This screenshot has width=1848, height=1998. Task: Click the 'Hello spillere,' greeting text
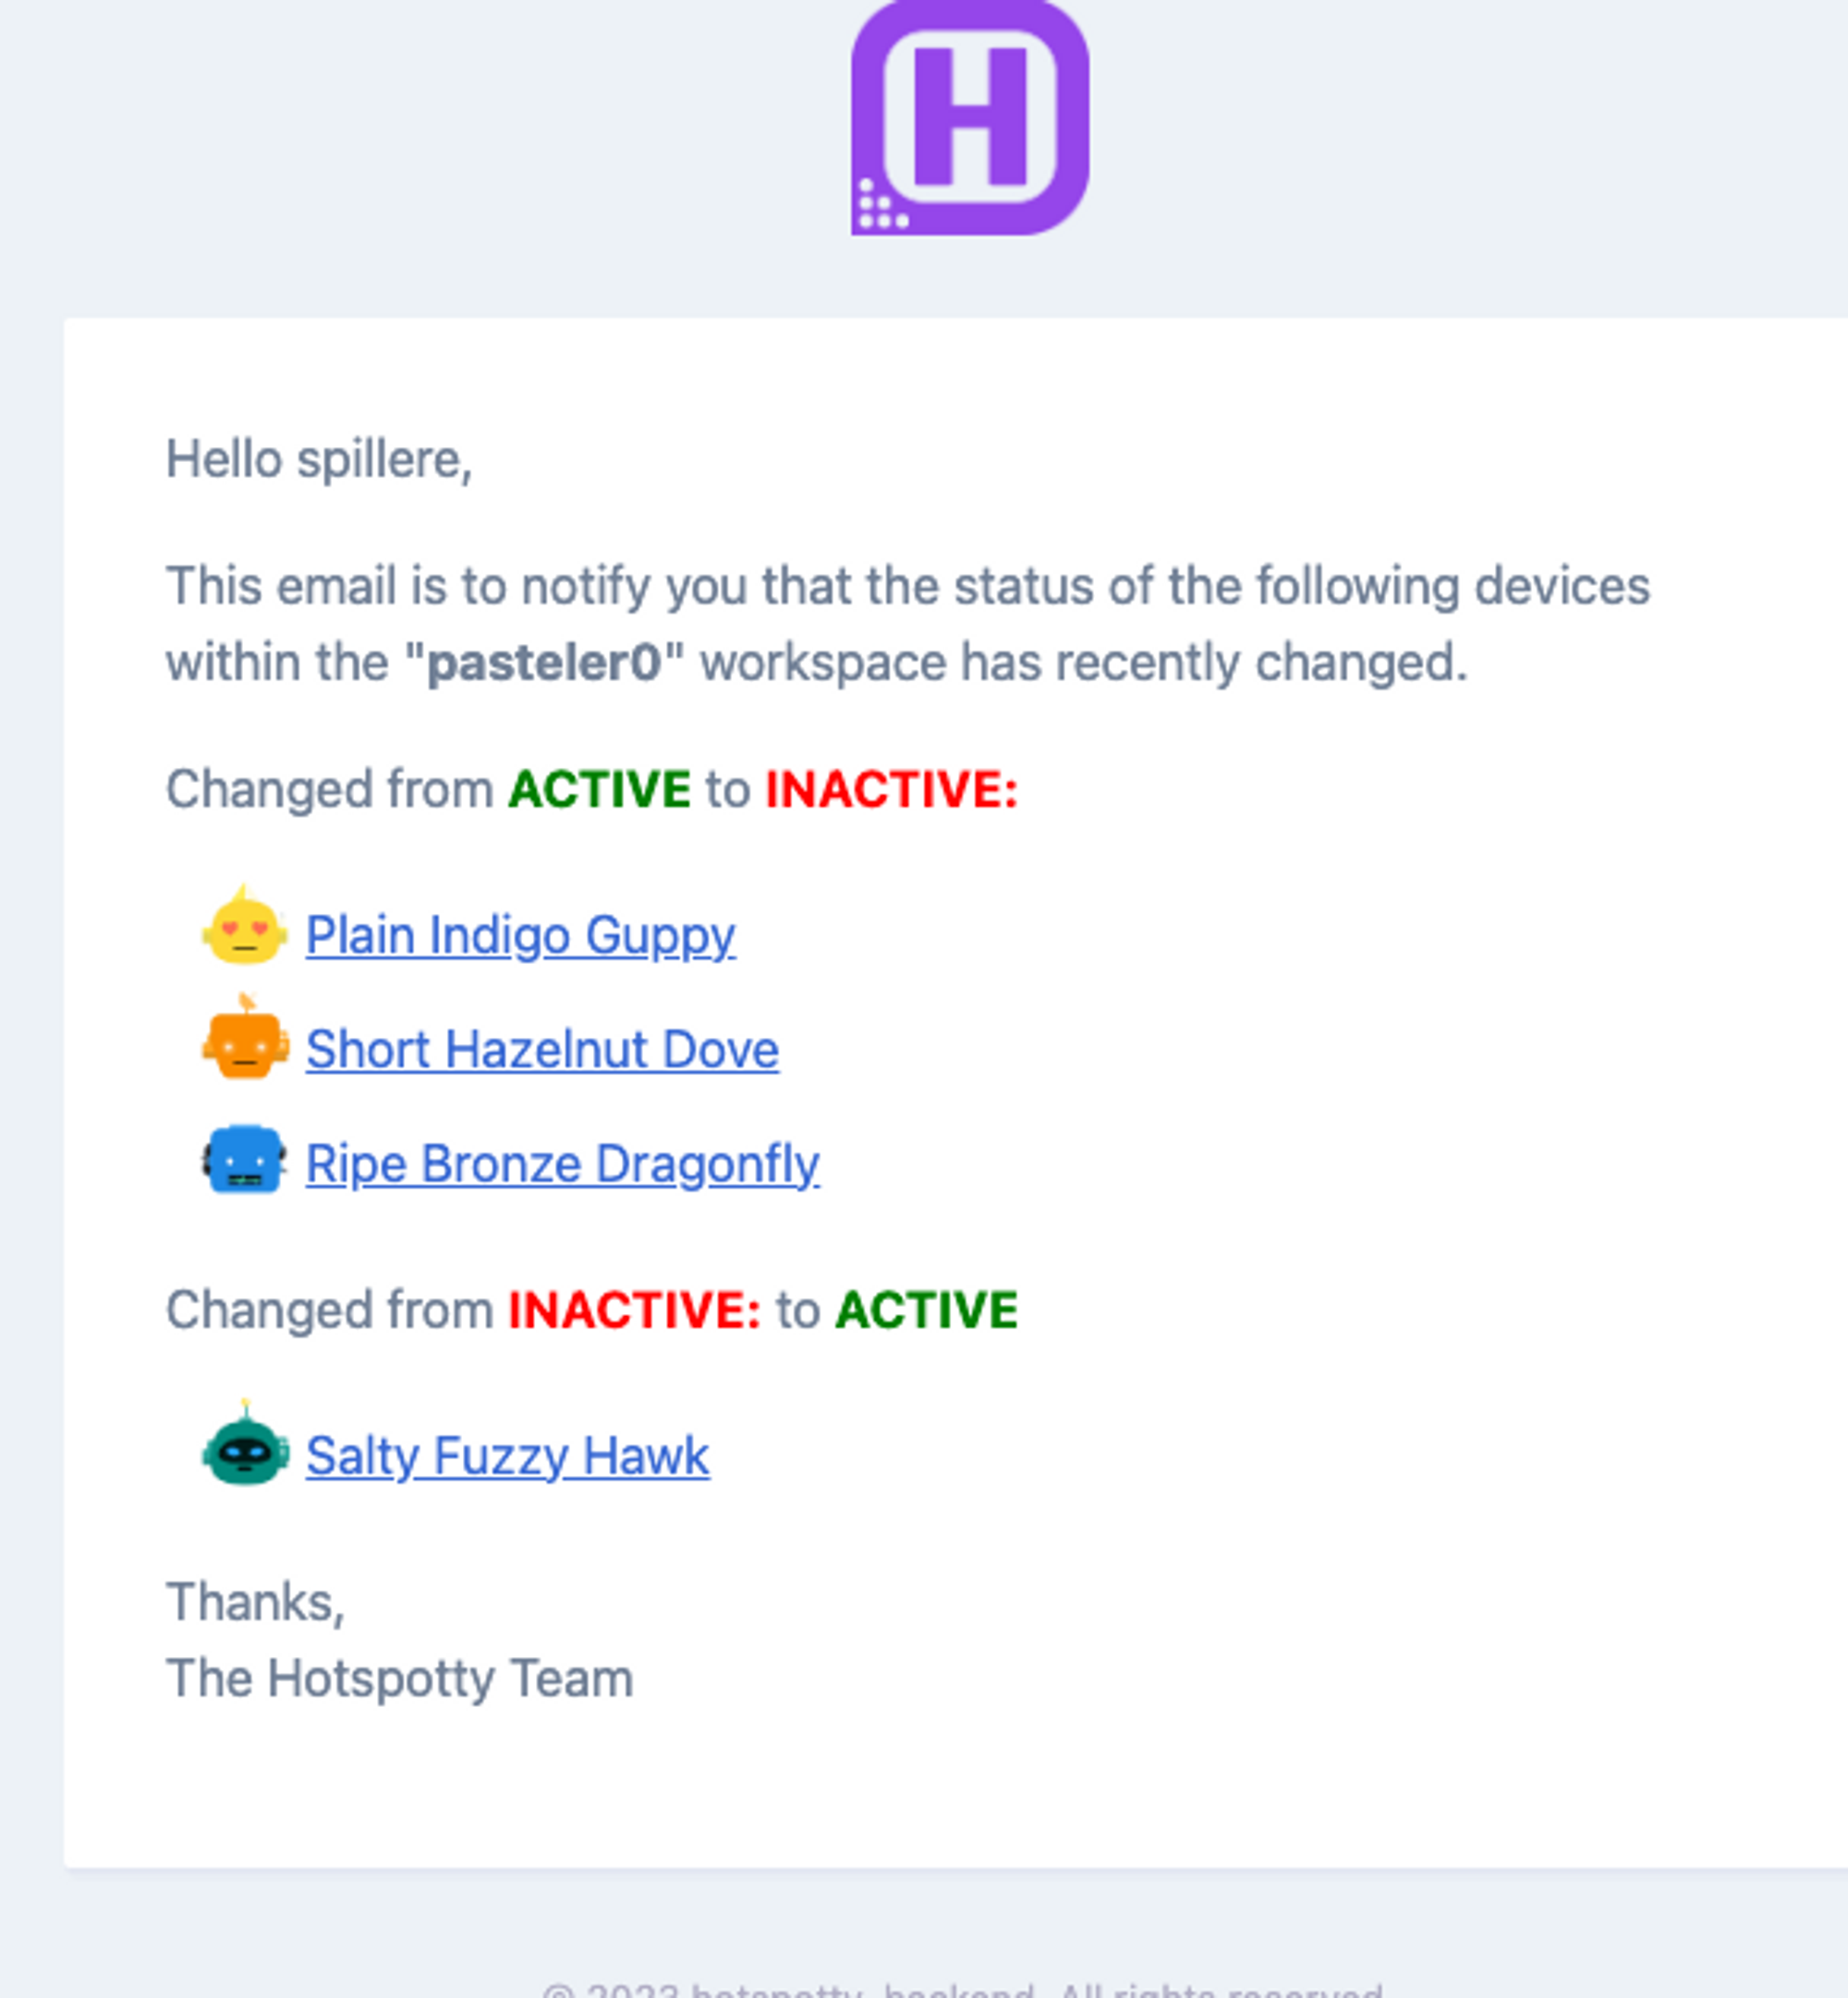[x=318, y=461]
